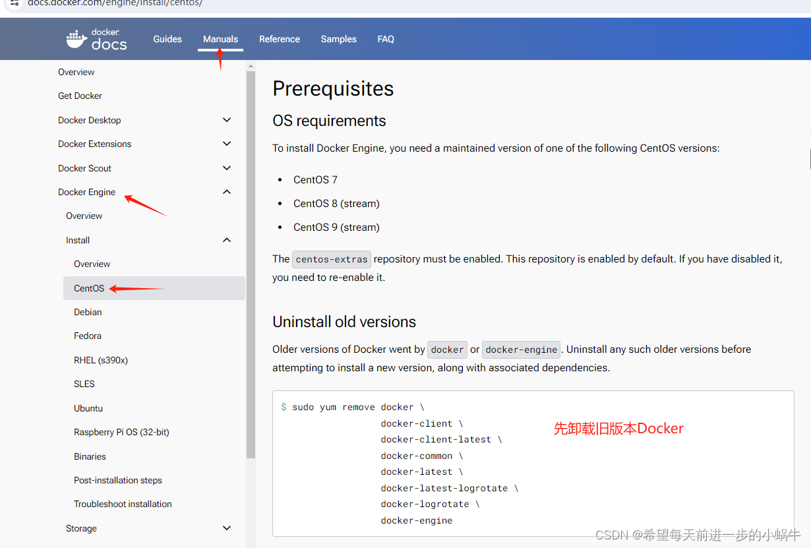Open the Debian install page
The image size is (811, 548).
click(88, 312)
